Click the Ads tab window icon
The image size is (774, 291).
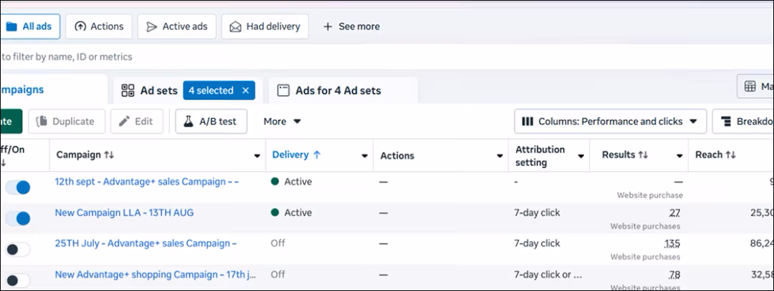(283, 91)
